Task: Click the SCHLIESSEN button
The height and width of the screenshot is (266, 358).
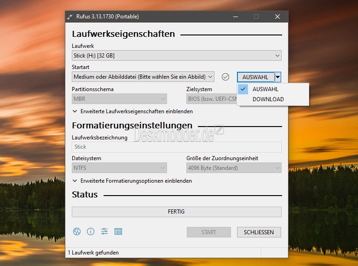Action: tap(259, 232)
